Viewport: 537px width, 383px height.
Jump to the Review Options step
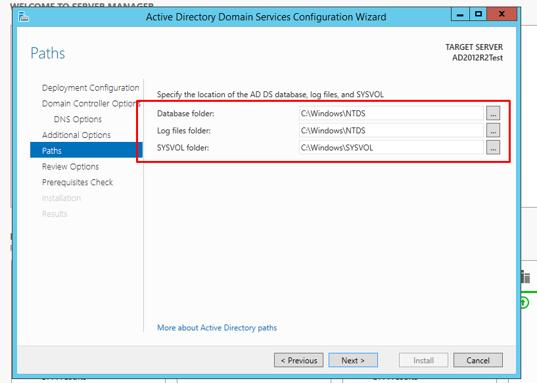70,166
